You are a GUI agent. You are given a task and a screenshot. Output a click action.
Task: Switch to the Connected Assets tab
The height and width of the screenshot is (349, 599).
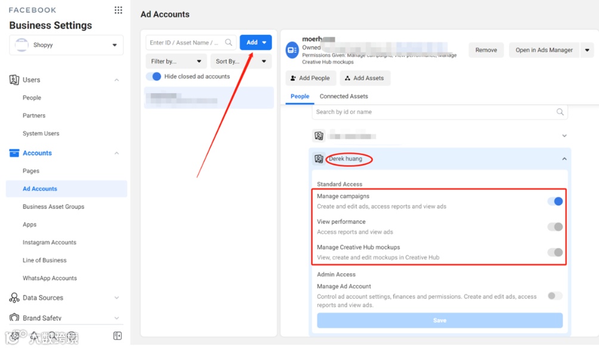[x=344, y=96]
